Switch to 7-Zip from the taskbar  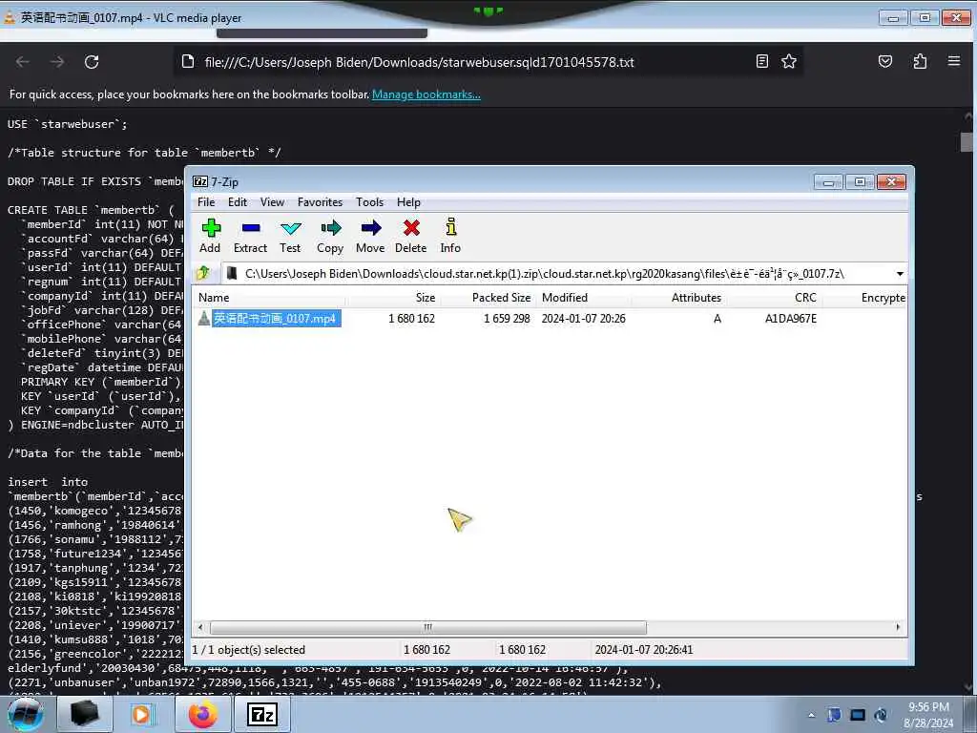point(261,714)
